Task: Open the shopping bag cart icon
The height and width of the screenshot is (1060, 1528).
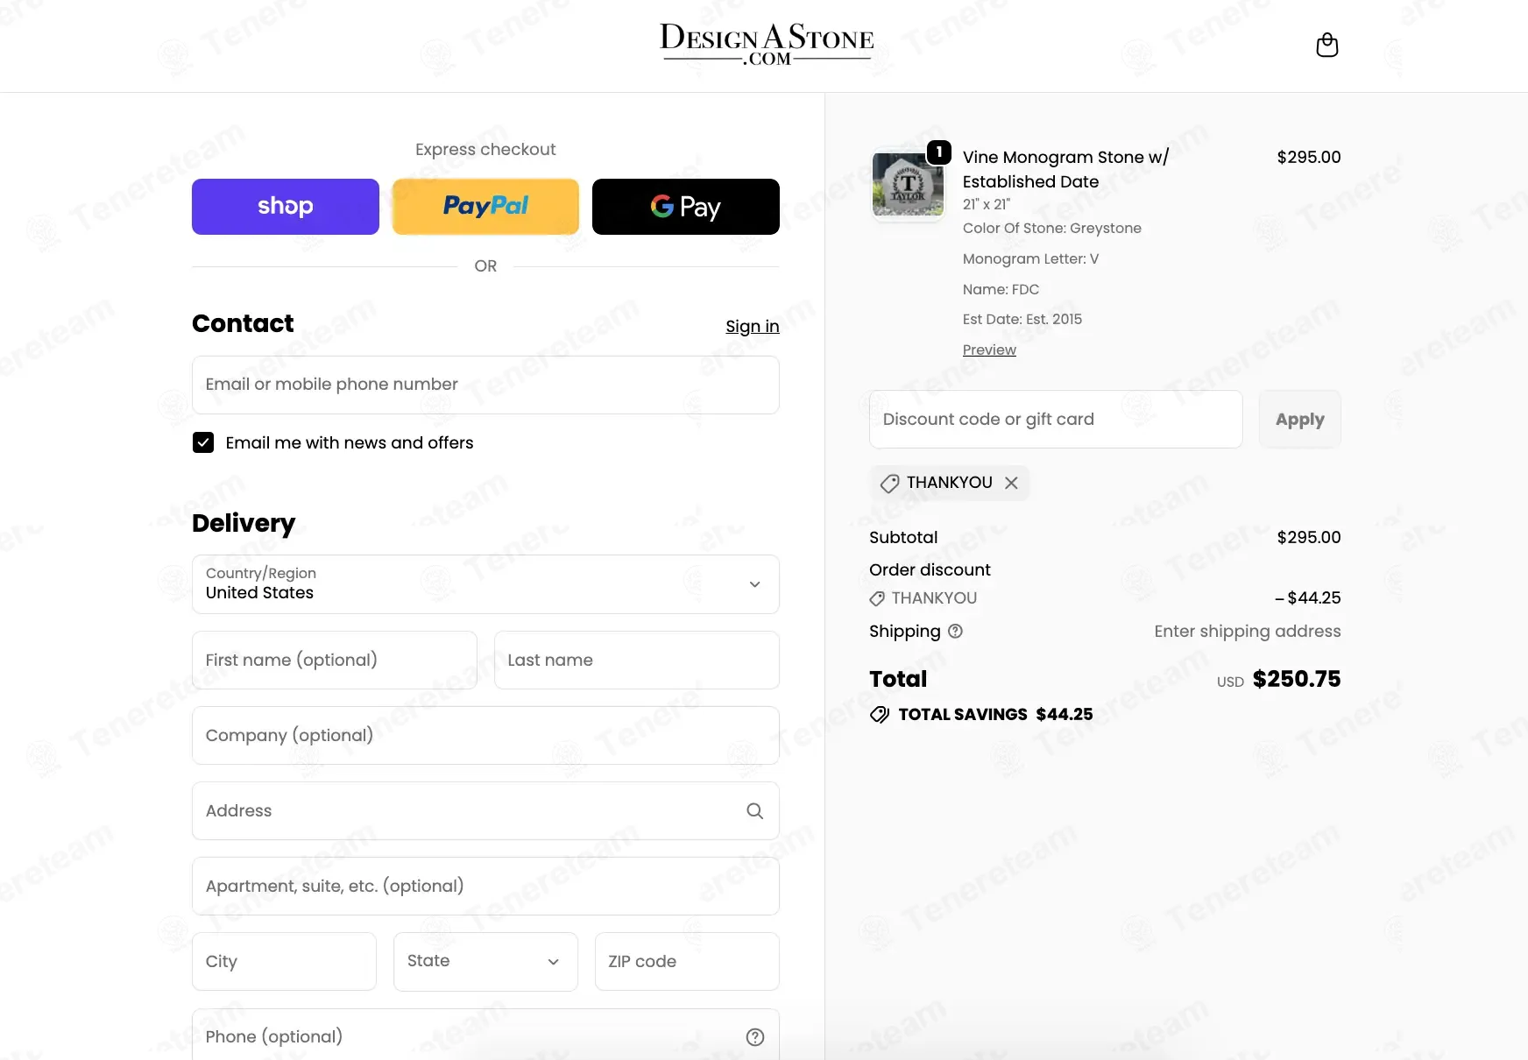Action: (1326, 46)
